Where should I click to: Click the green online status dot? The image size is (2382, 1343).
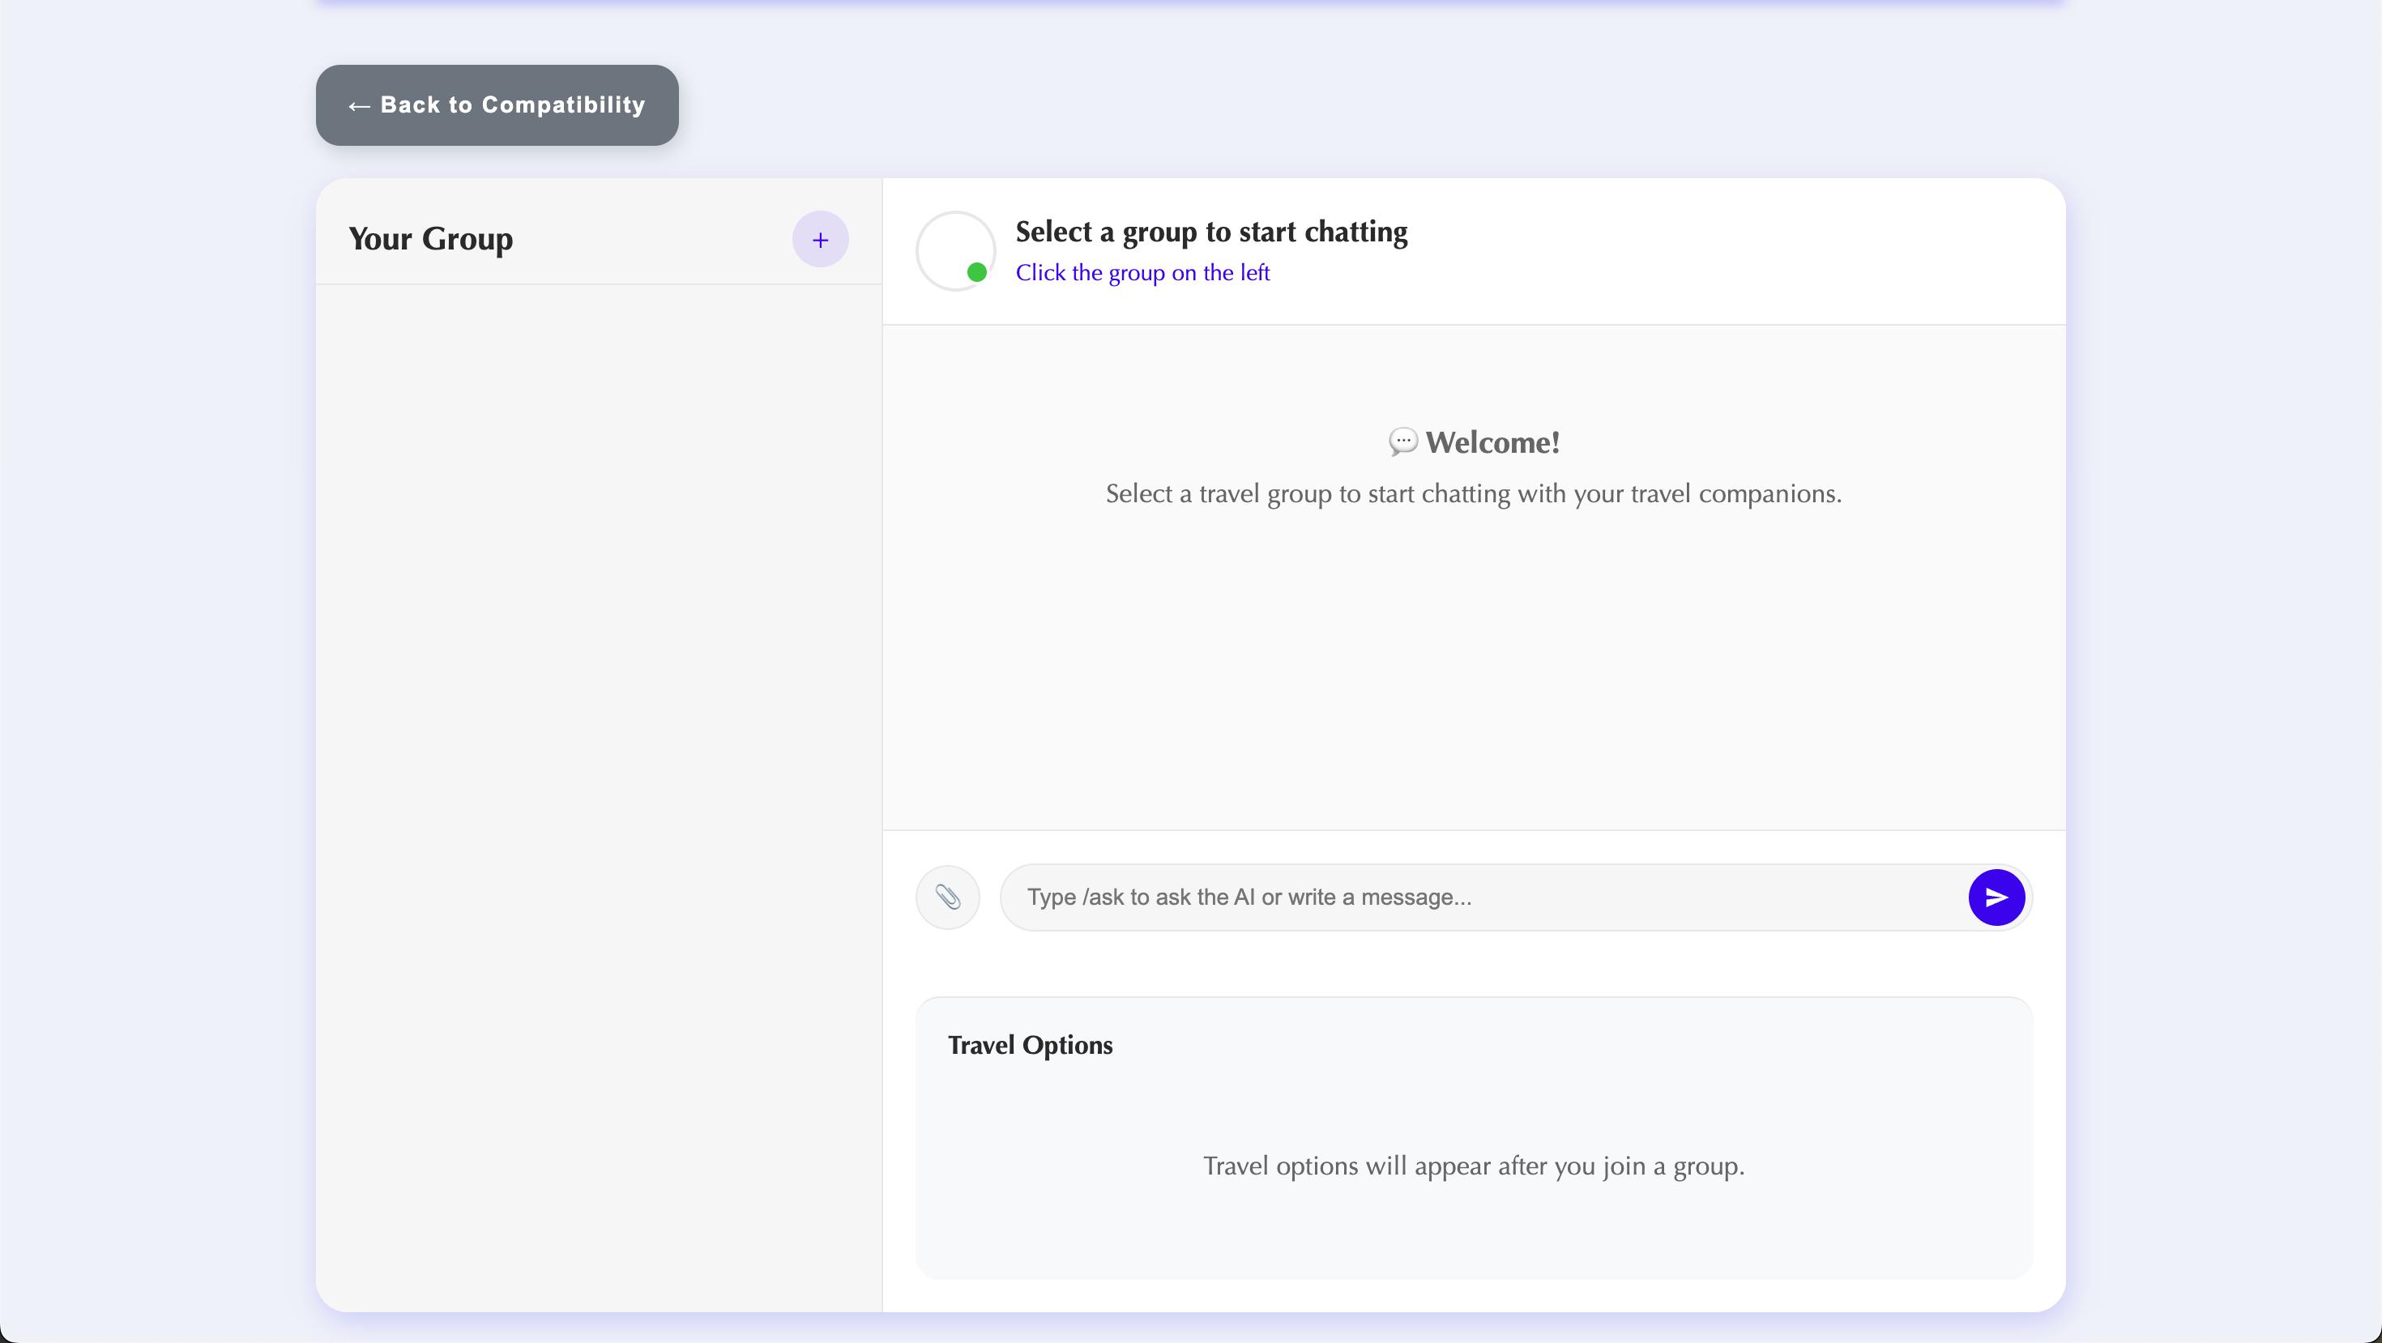pyautogui.click(x=976, y=273)
